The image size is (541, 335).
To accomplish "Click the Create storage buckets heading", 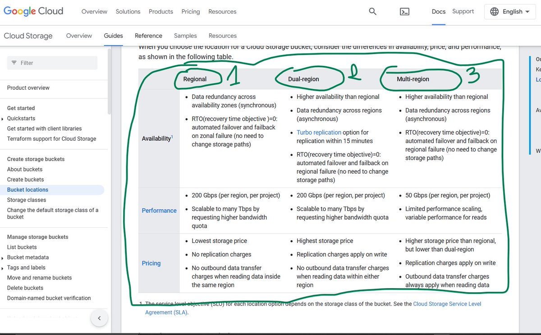I will pyautogui.click(x=36, y=159).
